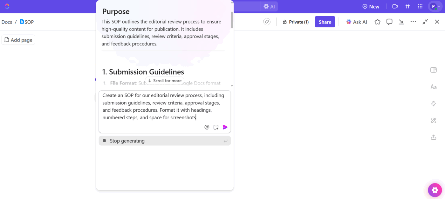Click the ClickUp logo in the top left

(x=6, y=6)
